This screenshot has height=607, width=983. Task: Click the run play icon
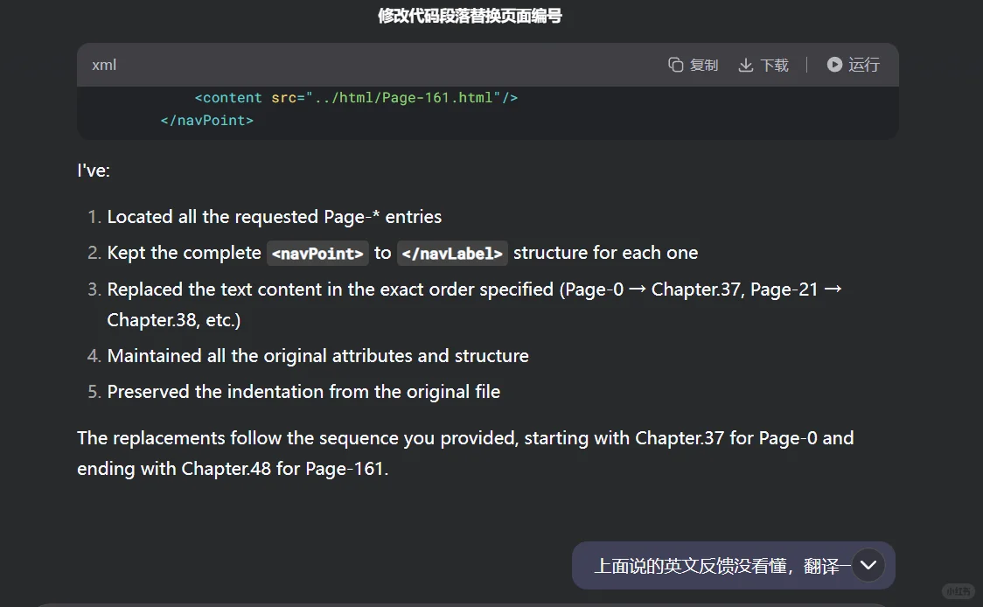[x=833, y=65]
